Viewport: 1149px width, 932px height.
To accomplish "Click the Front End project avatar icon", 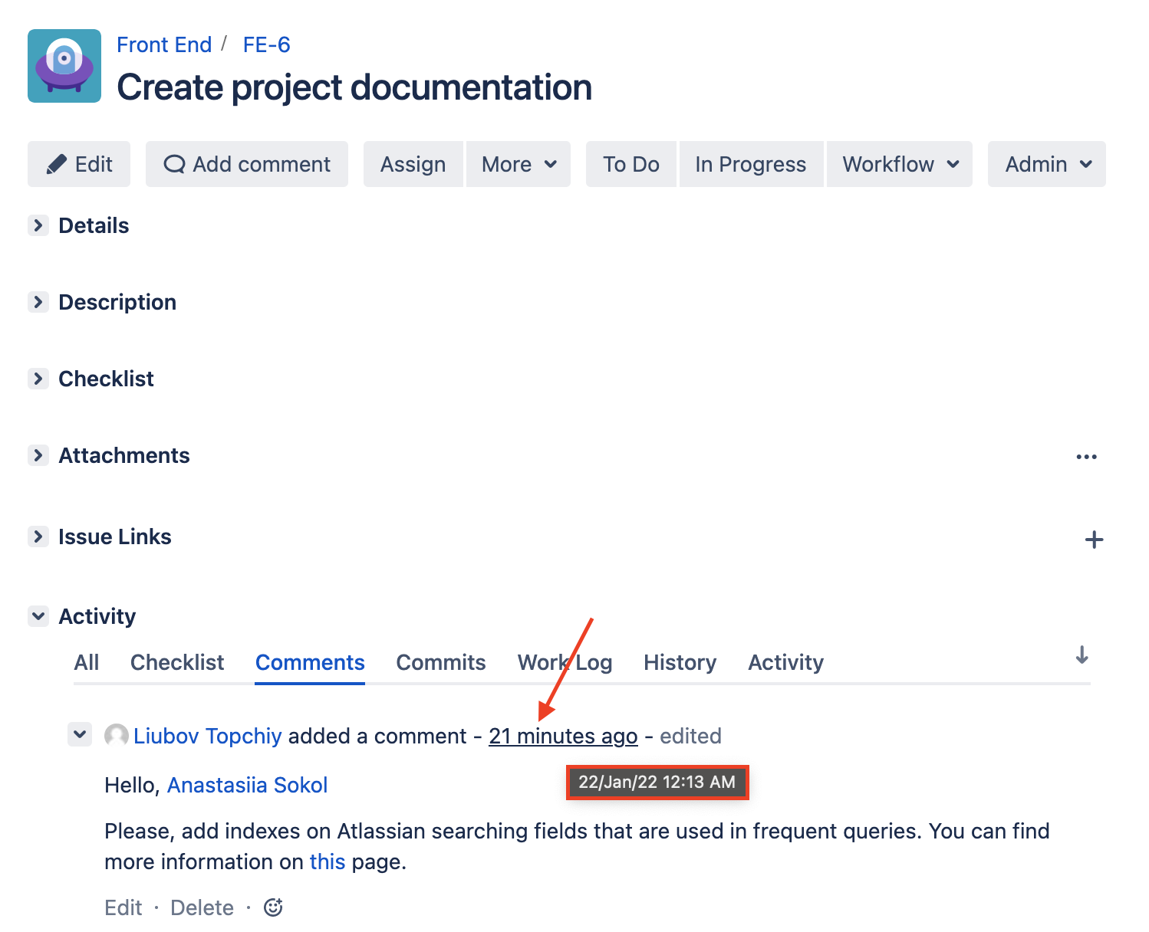I will click(x=64, y=66).
